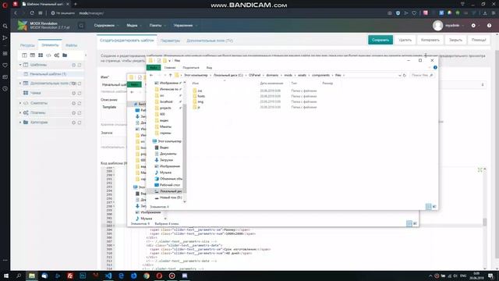This screenshot has height=281, width=499.
Task: Open the Explorer address bar history dropdown
Action: coord(399,75)
